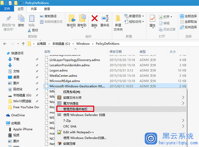Click 本地磁盘 (C:) in the address bar
Viewport: 199px width, 147px height.
pos(61,44)
